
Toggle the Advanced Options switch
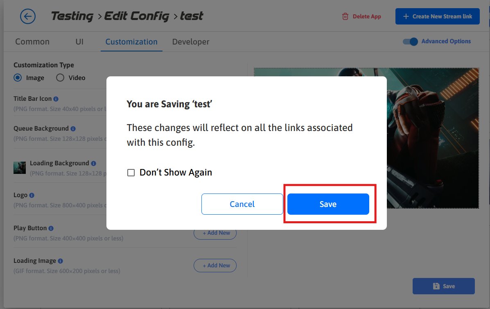click(410, 41)
